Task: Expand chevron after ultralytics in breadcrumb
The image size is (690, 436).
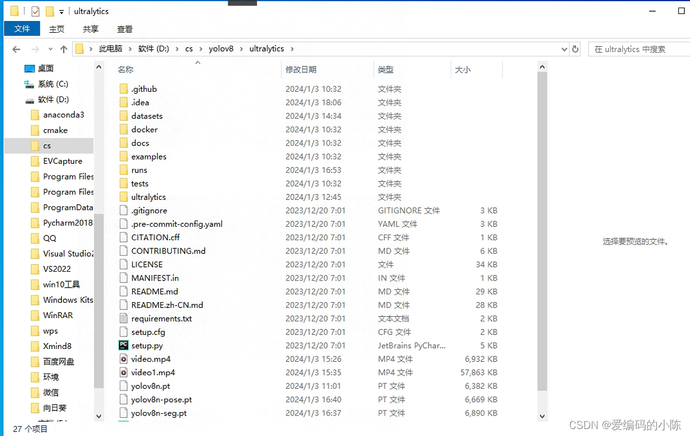Action: point(292,49)
